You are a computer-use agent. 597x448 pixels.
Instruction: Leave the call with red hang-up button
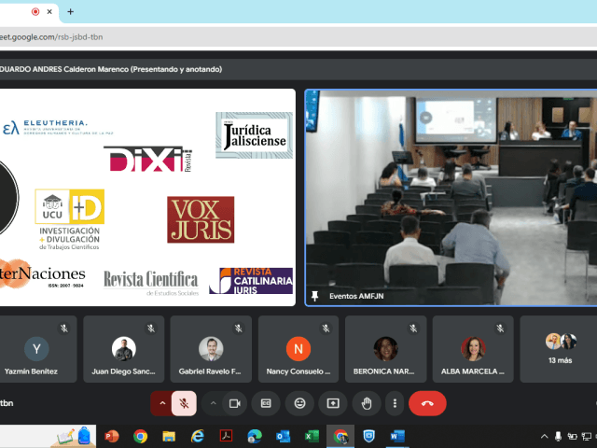[427, 403]
